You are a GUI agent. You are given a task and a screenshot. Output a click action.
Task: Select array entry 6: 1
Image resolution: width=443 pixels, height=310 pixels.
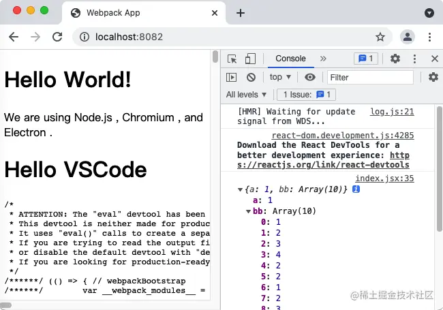click(x=271, y=287)
